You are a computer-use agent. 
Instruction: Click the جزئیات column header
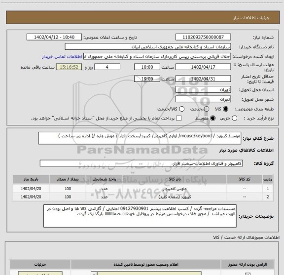coord(40,265)
